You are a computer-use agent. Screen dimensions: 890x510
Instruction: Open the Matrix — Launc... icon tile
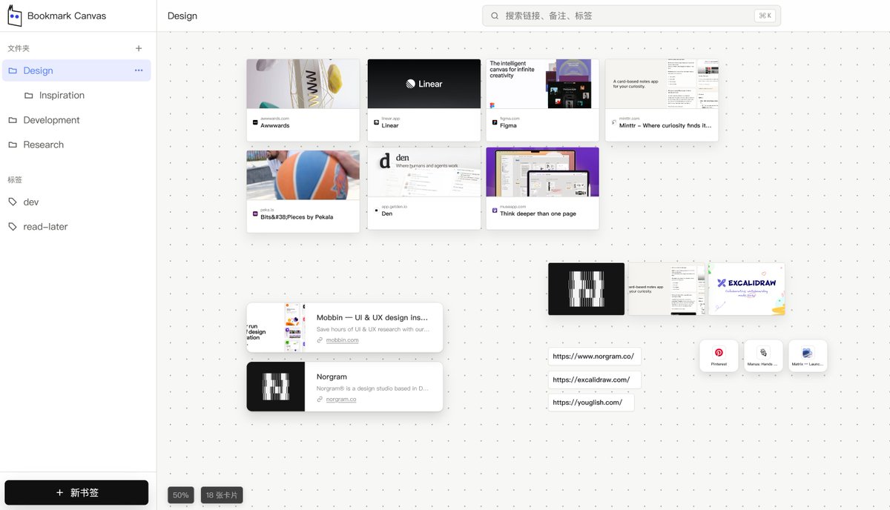(x=808, y=356)
